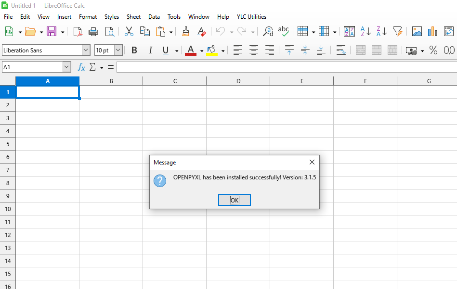Click the Sort Ascending icon
Image resolution: width=457 pixels, height=289 pixels.
[366, 32]
